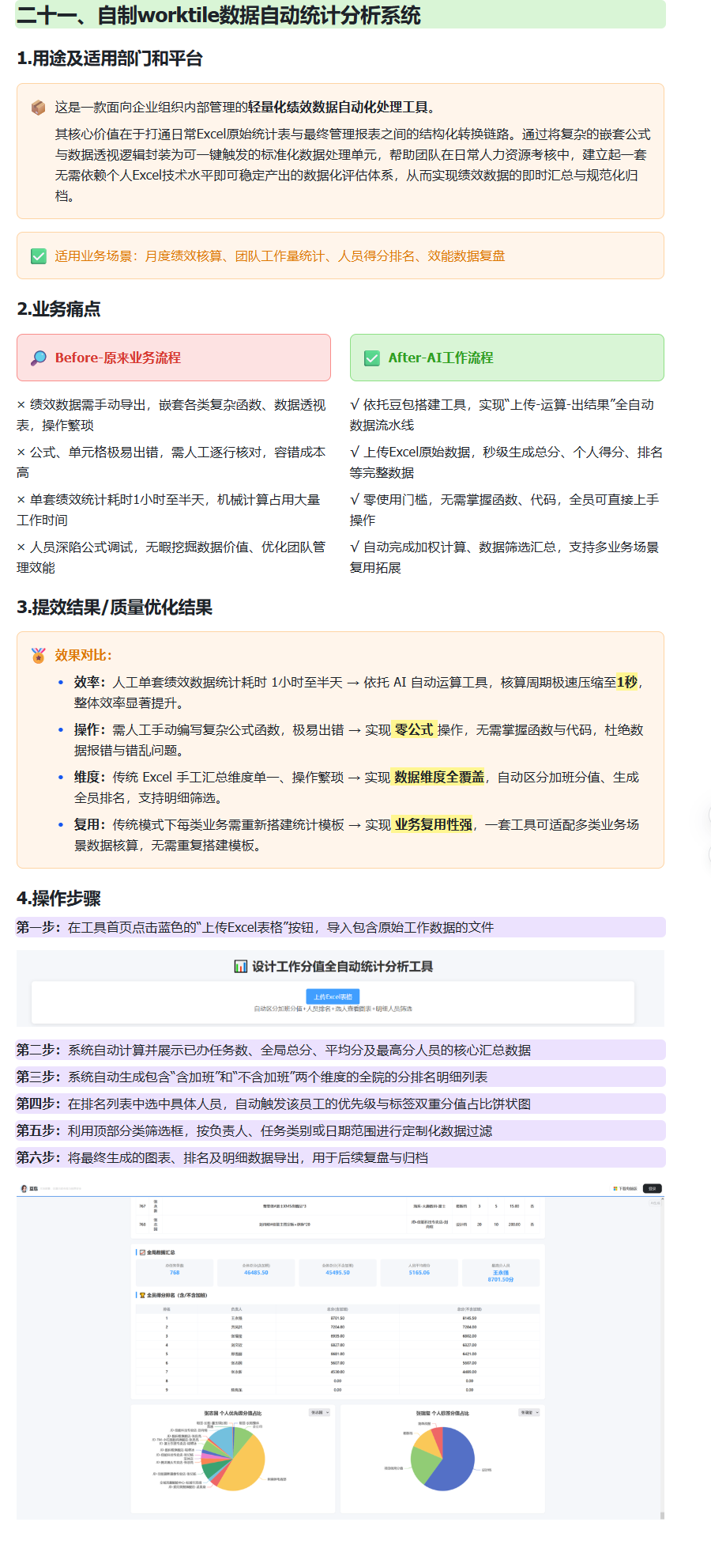Open the person dropdown on the 优先级分值占比 chart
Image resolution: width=711 pixels, height=1541 pixels.
point(320,1412)
